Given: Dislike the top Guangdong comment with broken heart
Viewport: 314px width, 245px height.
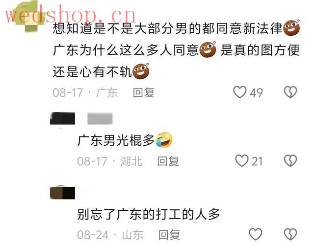Looking at the screenshot, I should (x=290, y=92).
